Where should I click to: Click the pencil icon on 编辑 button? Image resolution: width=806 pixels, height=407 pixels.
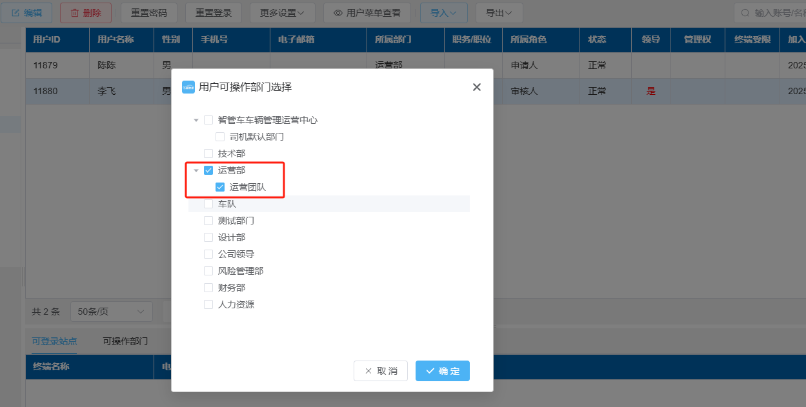(15, 13)
